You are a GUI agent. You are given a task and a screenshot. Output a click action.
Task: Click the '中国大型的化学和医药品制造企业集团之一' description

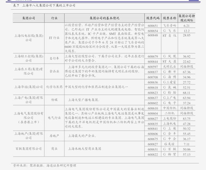(96, 87)
